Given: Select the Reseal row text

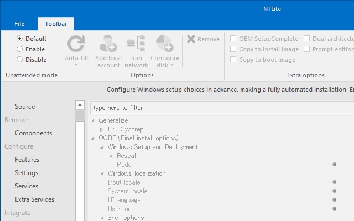Looking at the screenshot, I should pos(126,156).
